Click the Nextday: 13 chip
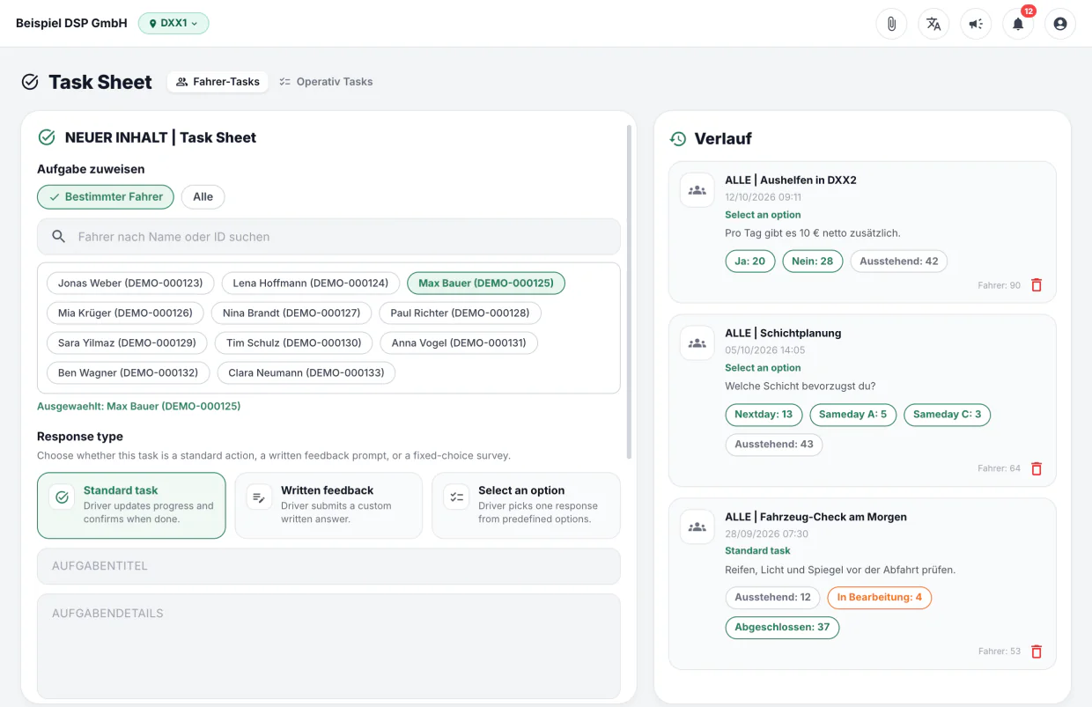Viewport: 1092px width, 707px height. click(764, 415)
